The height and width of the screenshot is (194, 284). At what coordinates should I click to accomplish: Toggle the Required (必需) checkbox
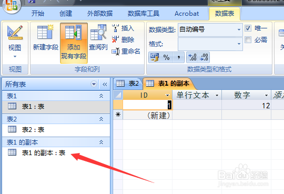(248, 39)
